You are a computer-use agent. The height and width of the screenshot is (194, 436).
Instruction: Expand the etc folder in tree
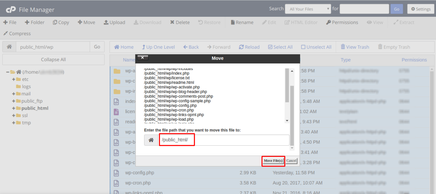pyautogui.click(x=14, y=79)
